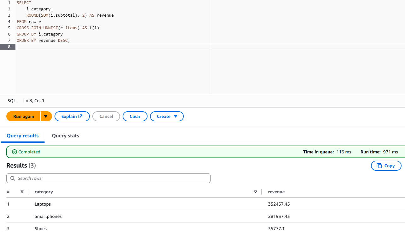The width and height of the screenshot is (405, 232).
Task: Switch to the Query results tab
Action: [23, 136]
